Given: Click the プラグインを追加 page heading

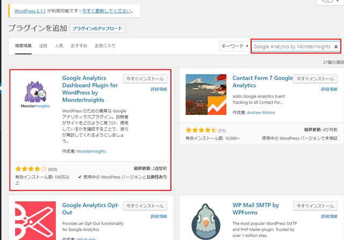Looking at the screenshot, I should pos(38,28).
